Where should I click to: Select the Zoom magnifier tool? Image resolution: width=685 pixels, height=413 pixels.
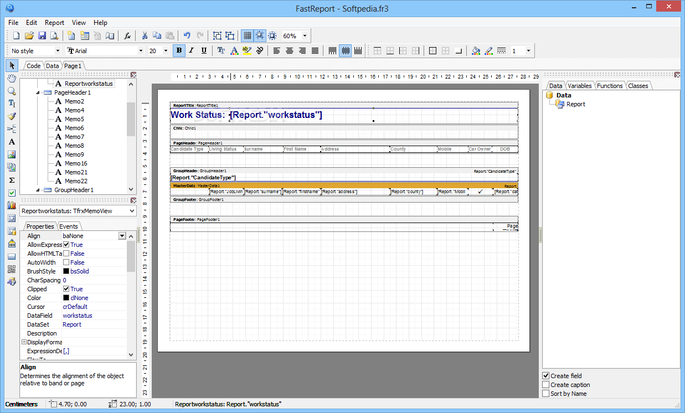12,91
